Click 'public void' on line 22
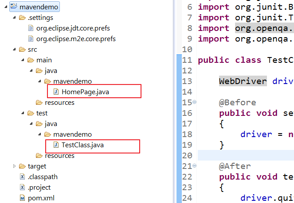This screenshot has width=294, height=203. point(248,177)
